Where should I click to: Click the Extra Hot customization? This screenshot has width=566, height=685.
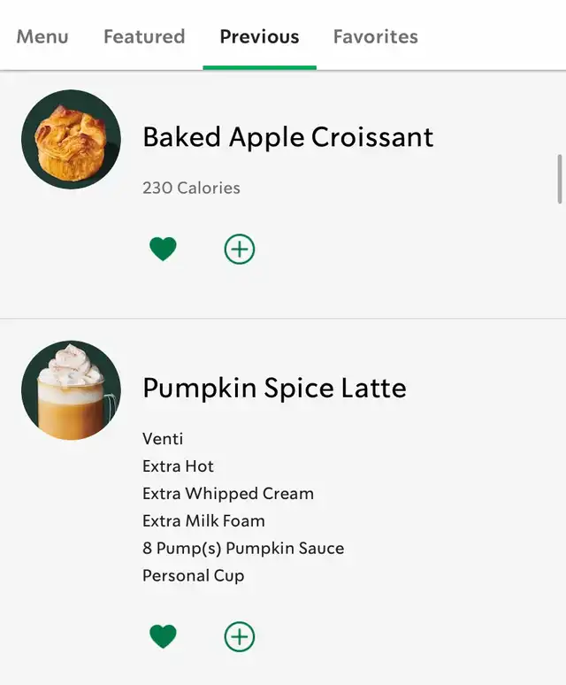coord(178,466)
